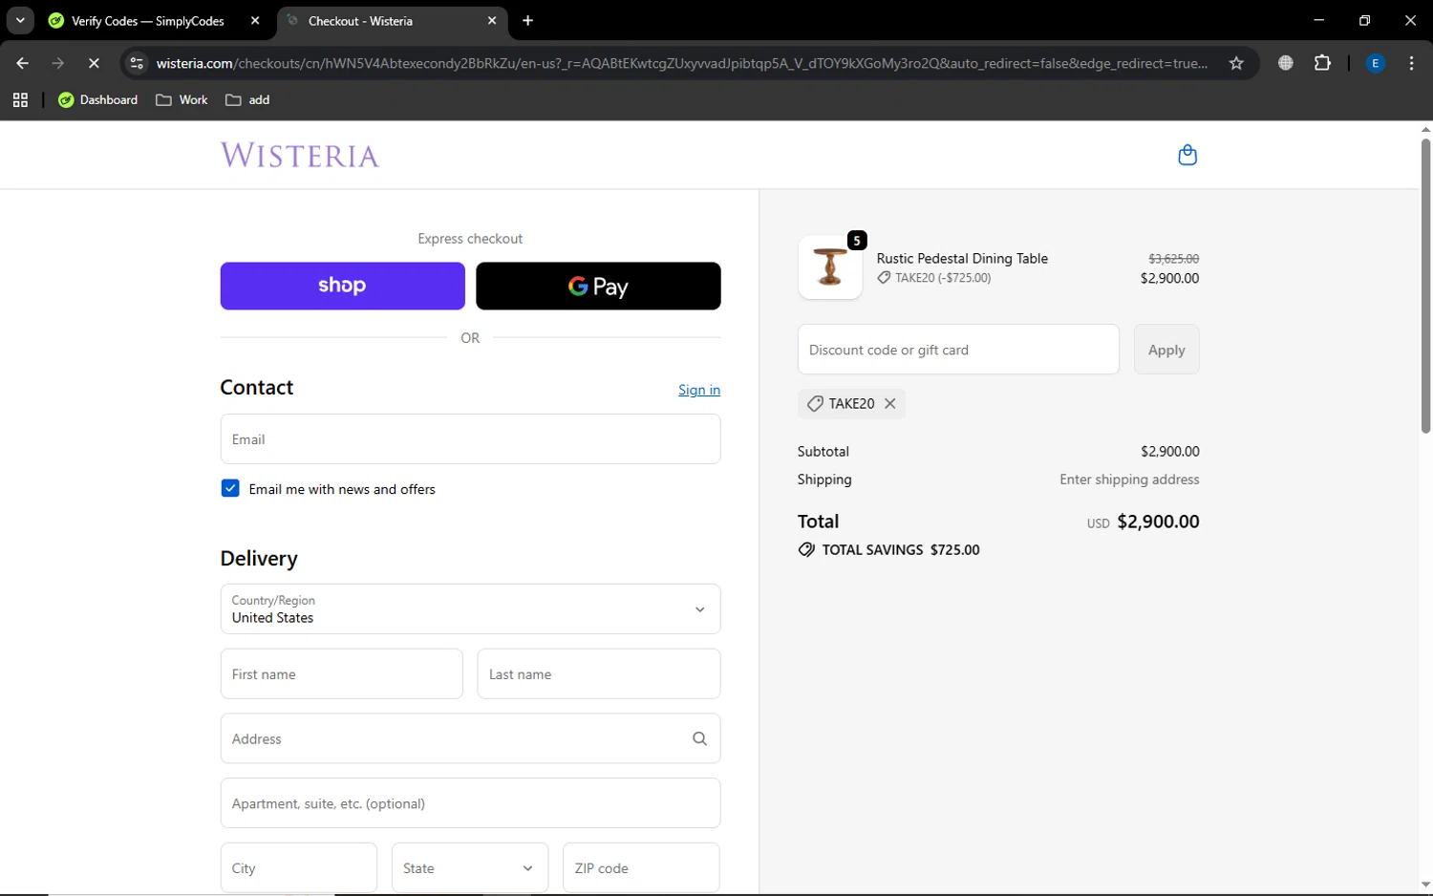
Task: Focus the ZIP code field
Action: 641,867
